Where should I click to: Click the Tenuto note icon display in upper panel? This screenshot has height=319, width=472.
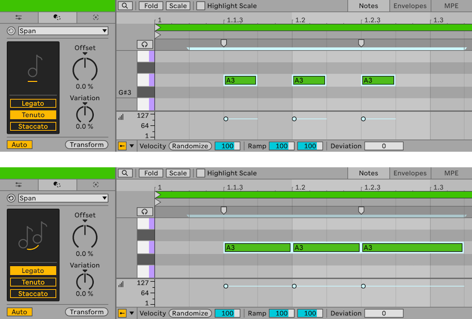point(33,69)
